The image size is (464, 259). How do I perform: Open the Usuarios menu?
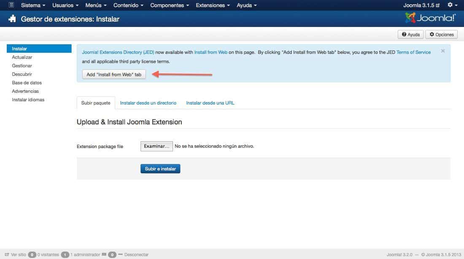65,5
